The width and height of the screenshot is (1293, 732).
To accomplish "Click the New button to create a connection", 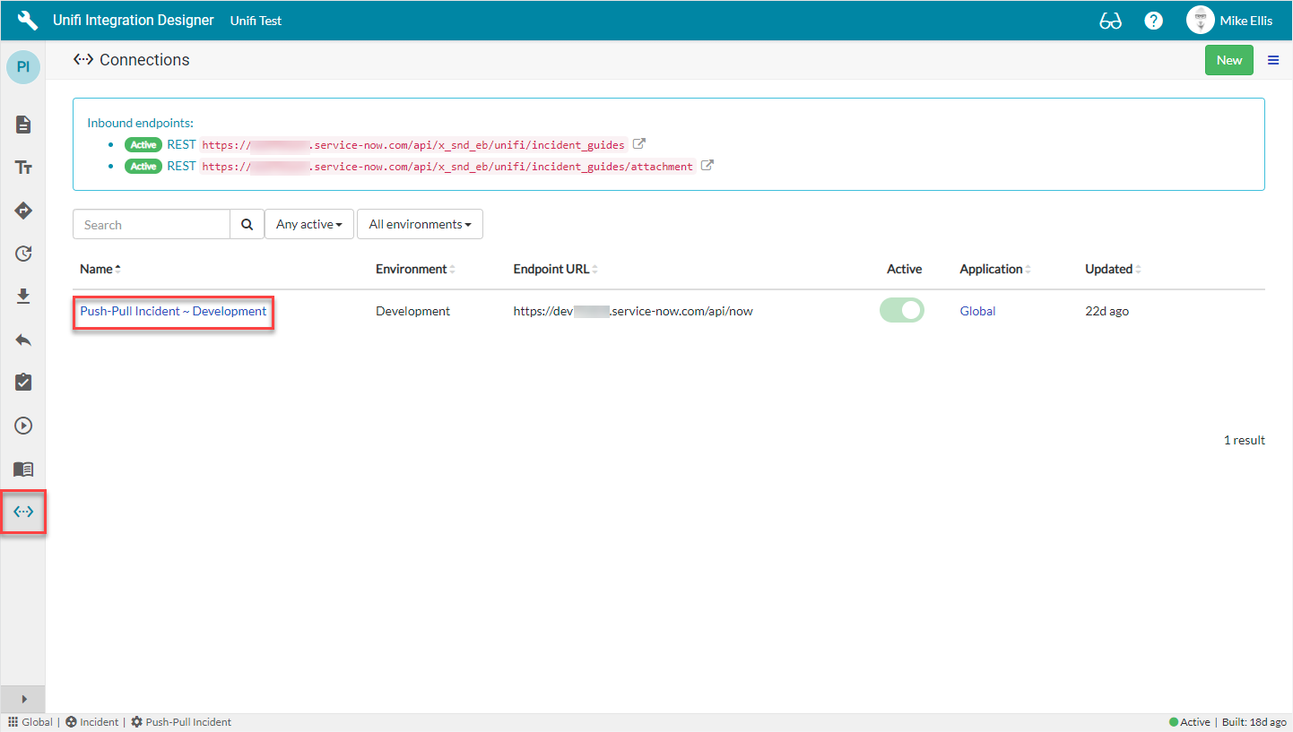I will tap(1228, 59).
